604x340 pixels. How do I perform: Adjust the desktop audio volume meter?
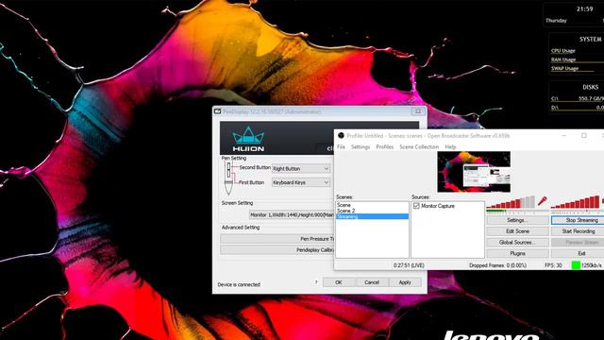click(576, 203)
